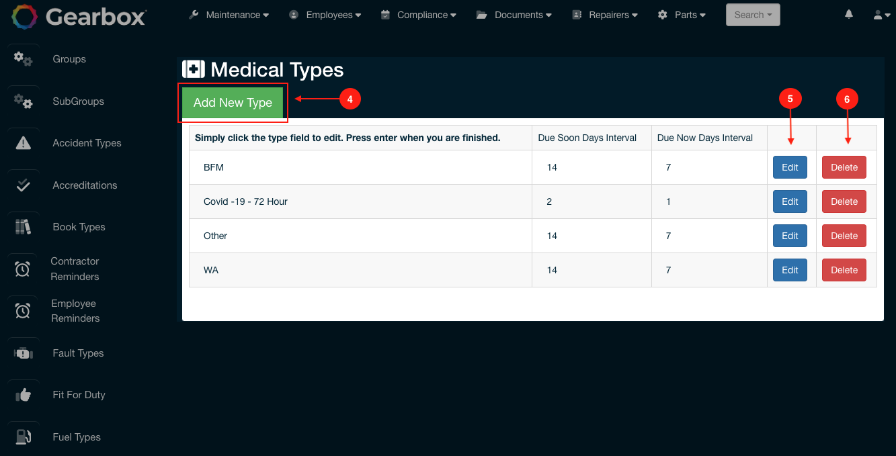Delete the BFM medical type
This screenshot has width=896, height=456.
pos(844,167)
